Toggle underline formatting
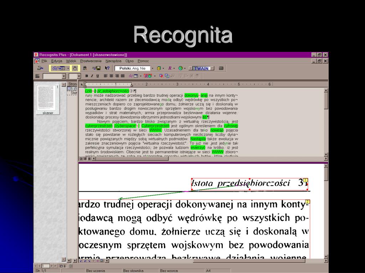Screen dimensions: 365x273 [98, 76]
